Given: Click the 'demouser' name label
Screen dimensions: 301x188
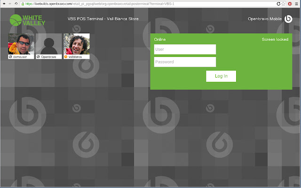Looking at the screenshot, I should pos(20,57).
